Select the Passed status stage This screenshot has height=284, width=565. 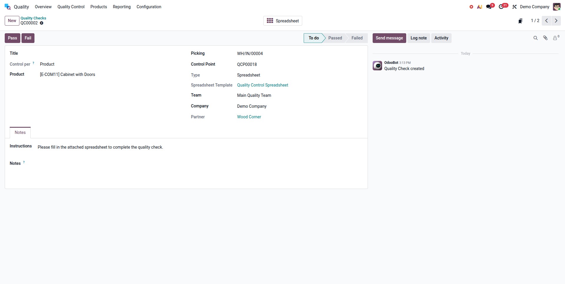[335, 38]
